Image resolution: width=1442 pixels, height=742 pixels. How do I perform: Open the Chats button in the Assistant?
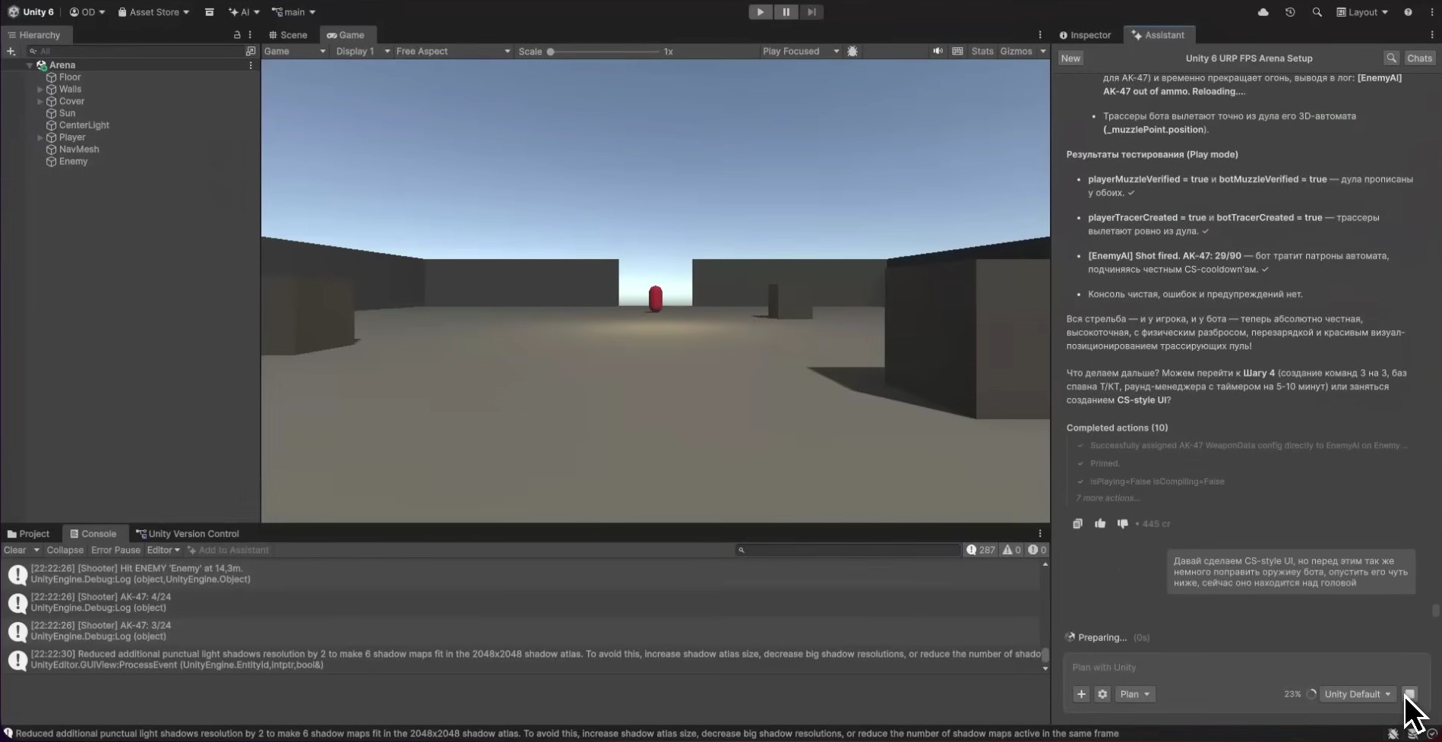1419,58
